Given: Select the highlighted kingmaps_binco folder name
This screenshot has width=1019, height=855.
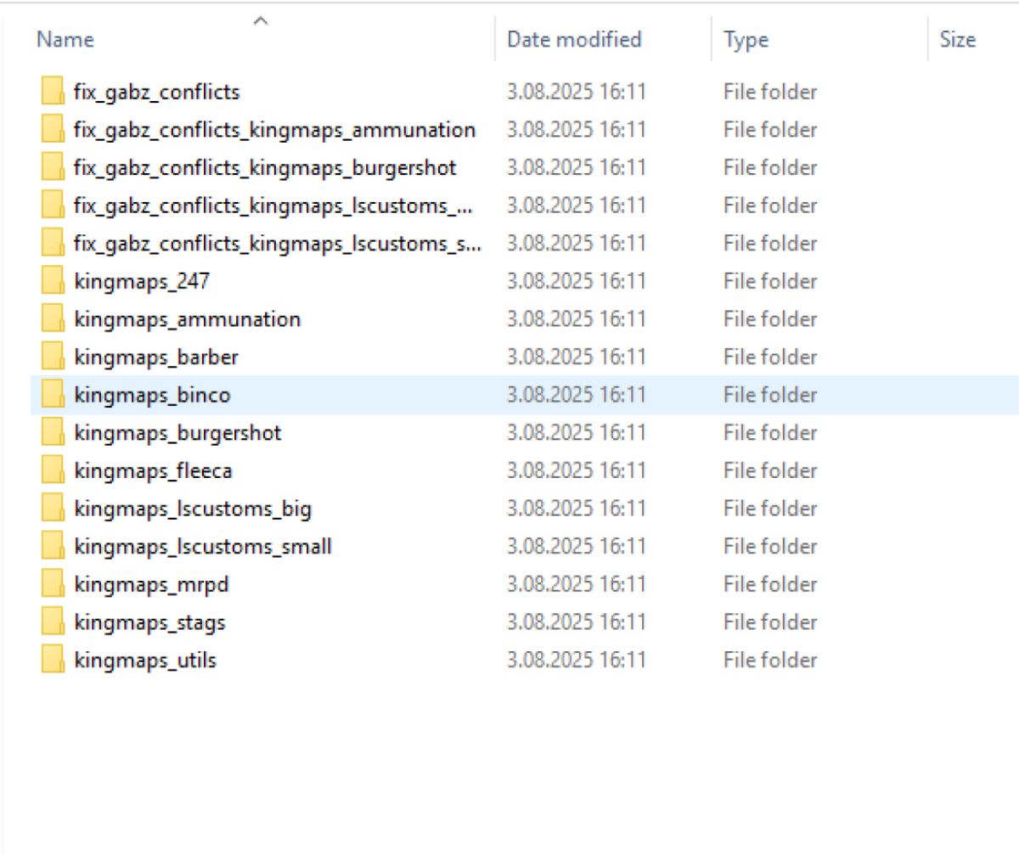Looking at the screenshot, I should point(152,396).
